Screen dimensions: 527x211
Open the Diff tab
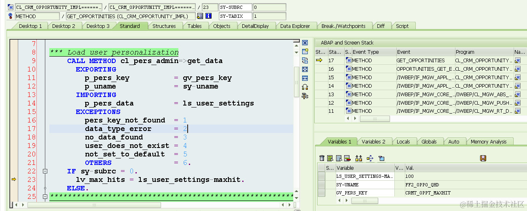pos(381,26)
